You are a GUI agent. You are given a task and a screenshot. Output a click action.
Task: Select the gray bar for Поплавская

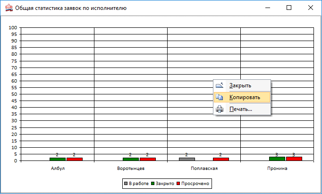[186, 159]
